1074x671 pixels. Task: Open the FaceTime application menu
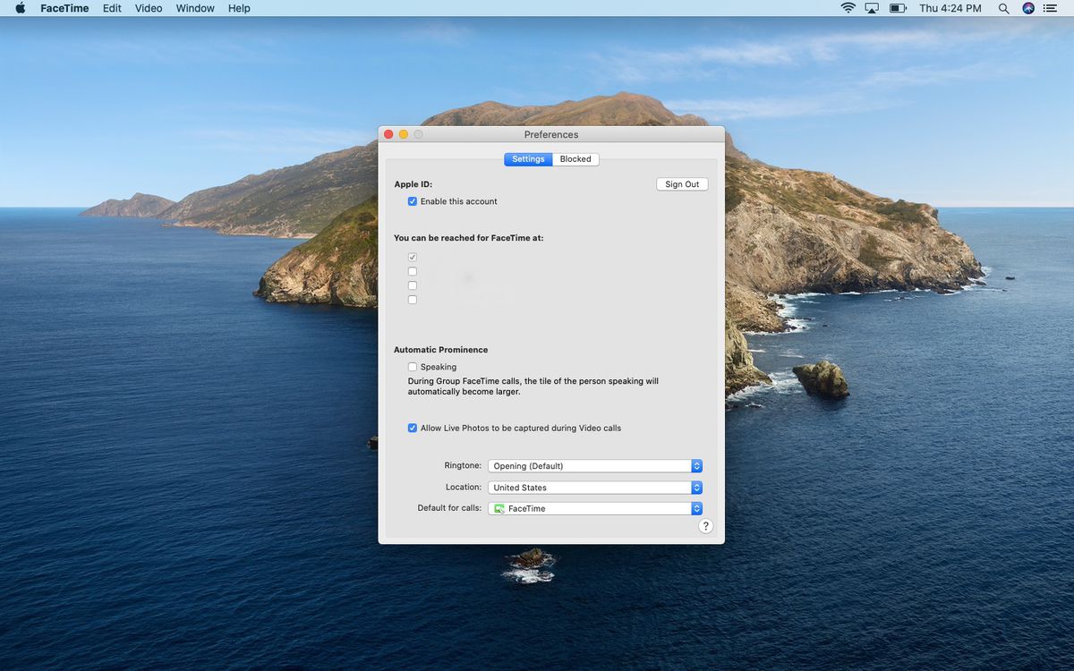[64, 8]
